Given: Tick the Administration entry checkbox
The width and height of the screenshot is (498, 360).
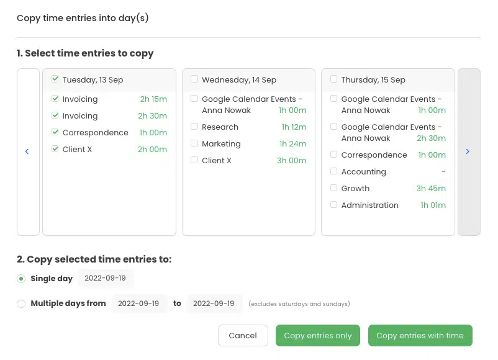Looking at the screenshot, I should 334,205.
